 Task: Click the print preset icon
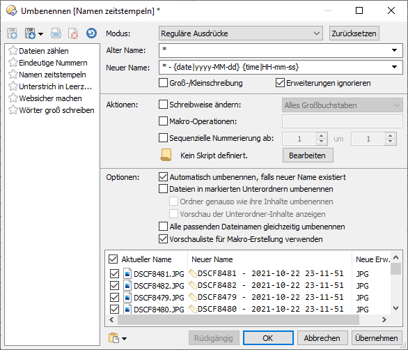coord(56,33)
